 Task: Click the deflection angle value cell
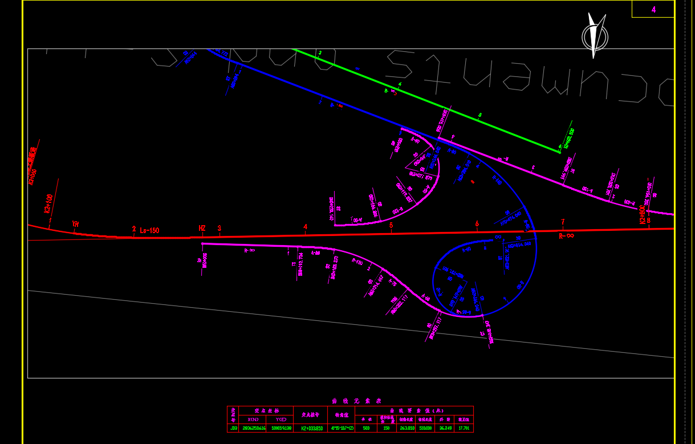point(341,428)
